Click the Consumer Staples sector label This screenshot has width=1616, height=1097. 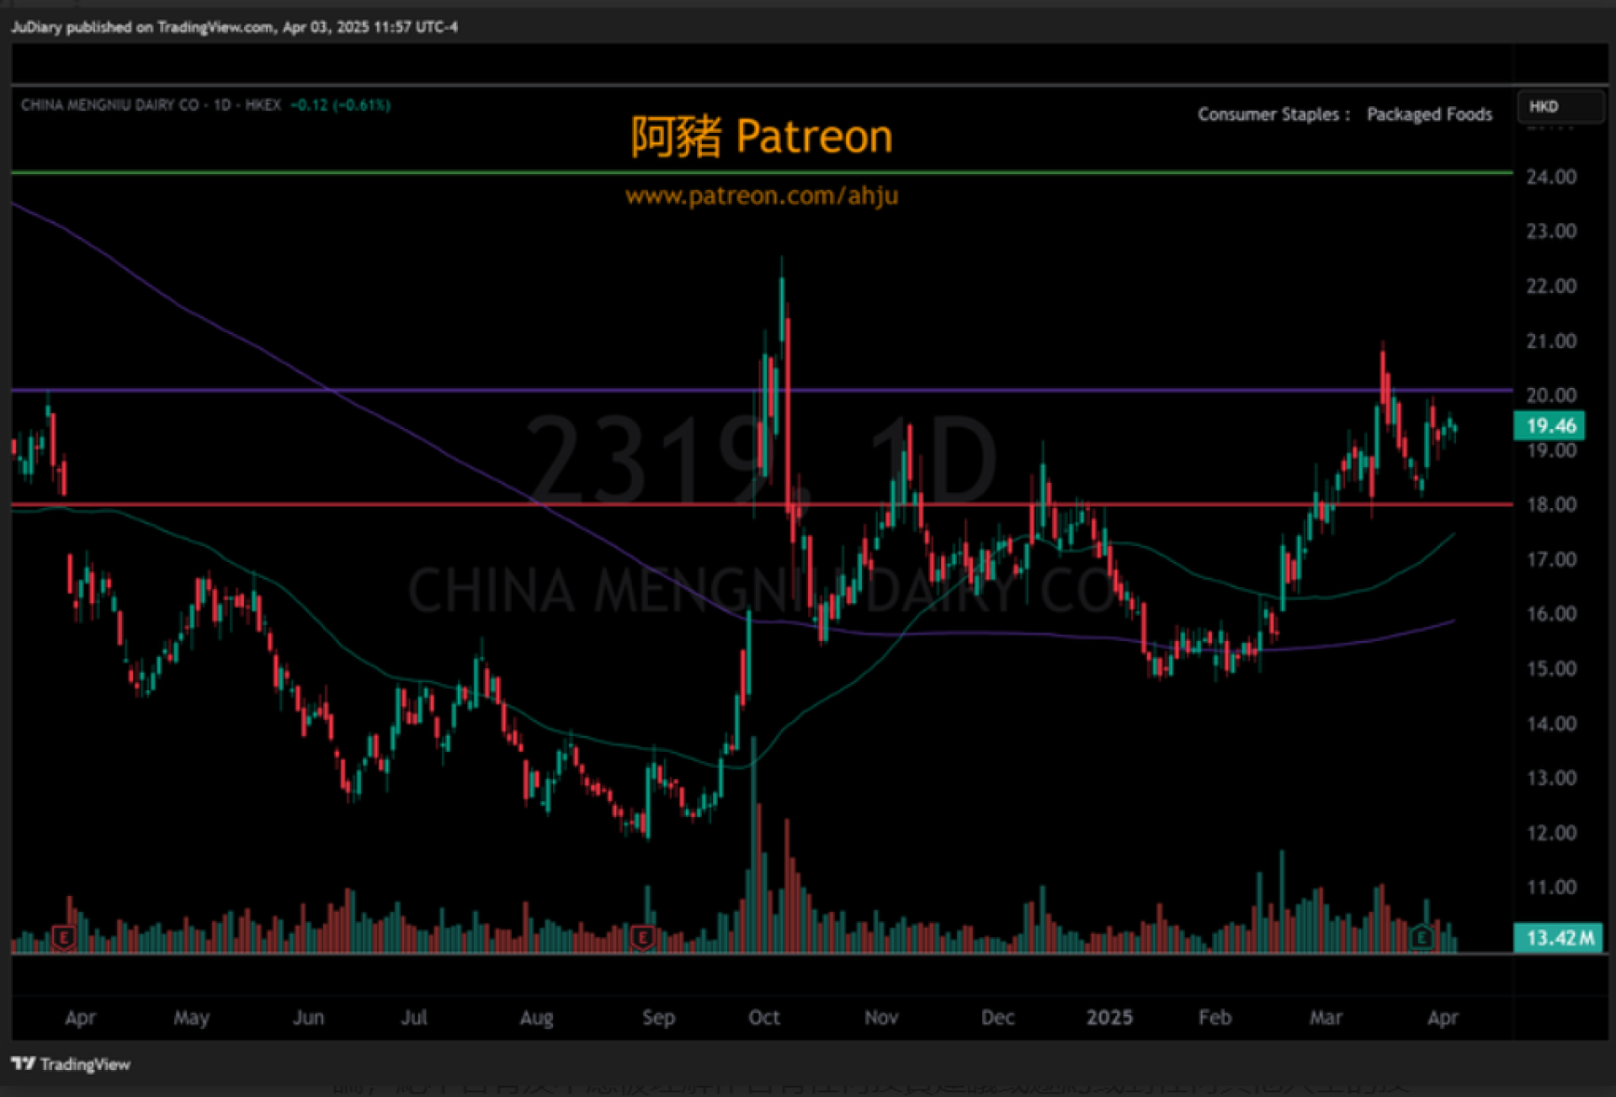[x=1268, y=114]
